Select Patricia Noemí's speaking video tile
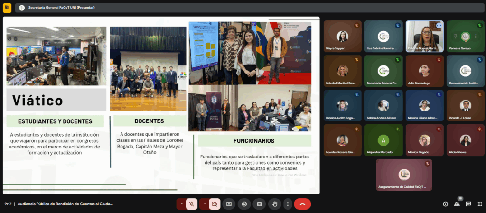 pyautogui.click(x=424, y=36)
